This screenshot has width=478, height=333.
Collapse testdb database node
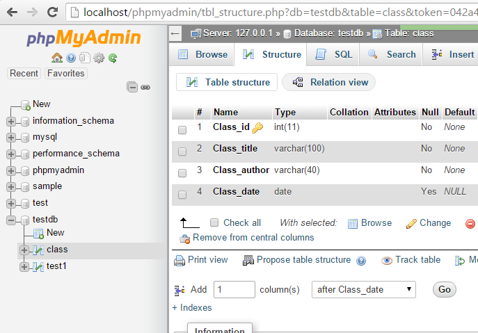click(x=11, y=220)
